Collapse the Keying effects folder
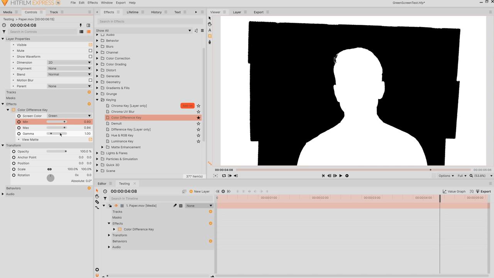Viewport: 494px width, 278px height. [x=98, y=100]
